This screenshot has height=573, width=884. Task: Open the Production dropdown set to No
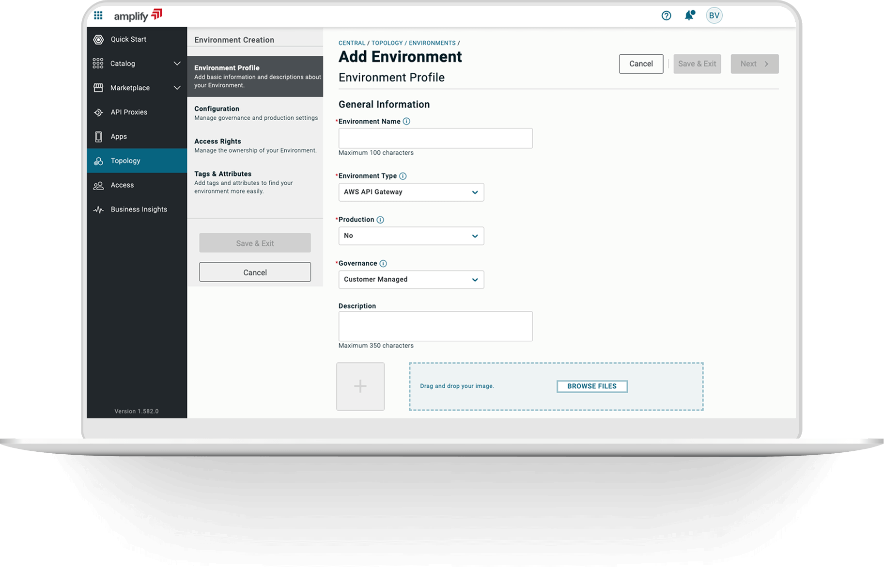411,236
